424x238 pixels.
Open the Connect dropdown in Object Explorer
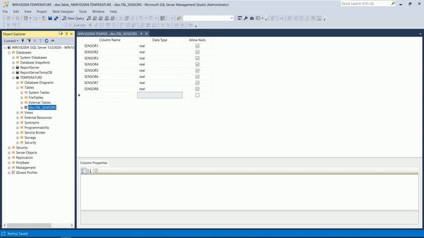pos(11,41)
